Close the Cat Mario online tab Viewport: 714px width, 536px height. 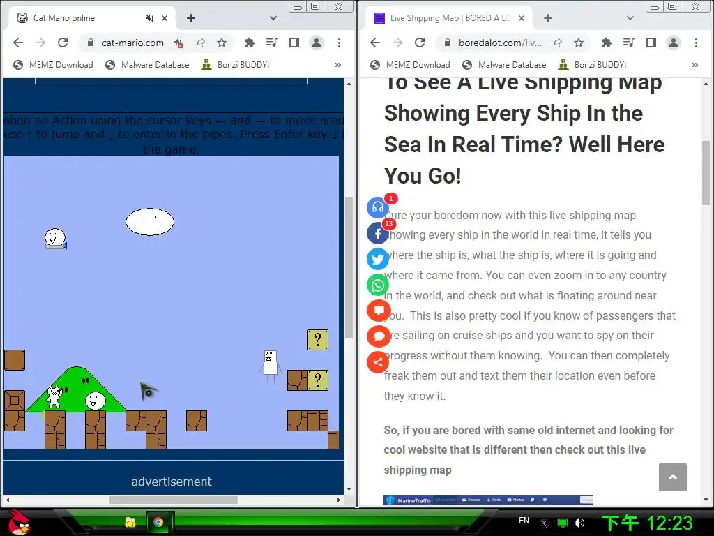[165, 17]
